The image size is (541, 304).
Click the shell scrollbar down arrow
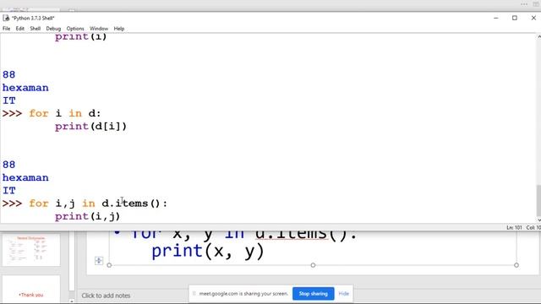[x=538, y=220]
